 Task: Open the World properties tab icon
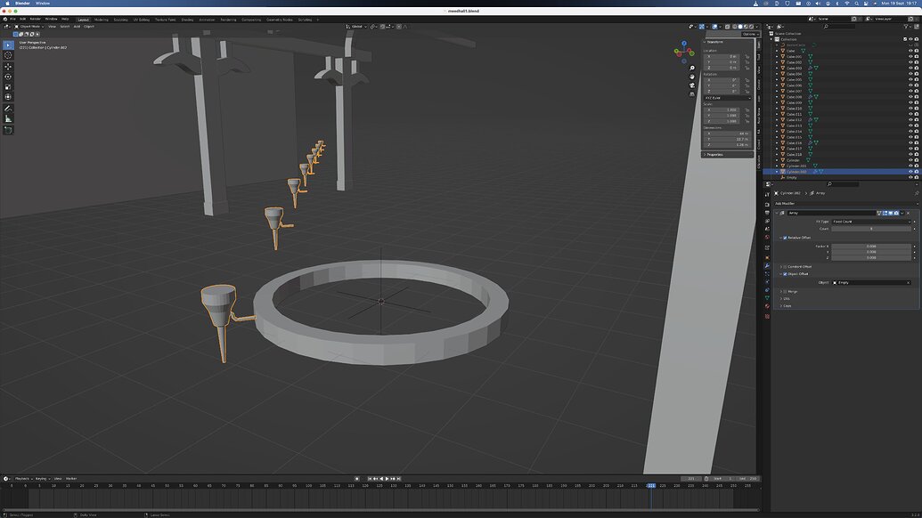pos(767,238)
